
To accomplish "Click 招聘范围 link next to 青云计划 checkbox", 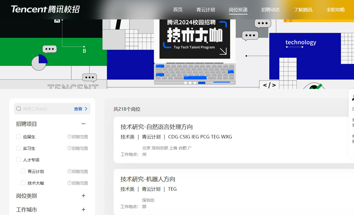I will coord(80,172).
